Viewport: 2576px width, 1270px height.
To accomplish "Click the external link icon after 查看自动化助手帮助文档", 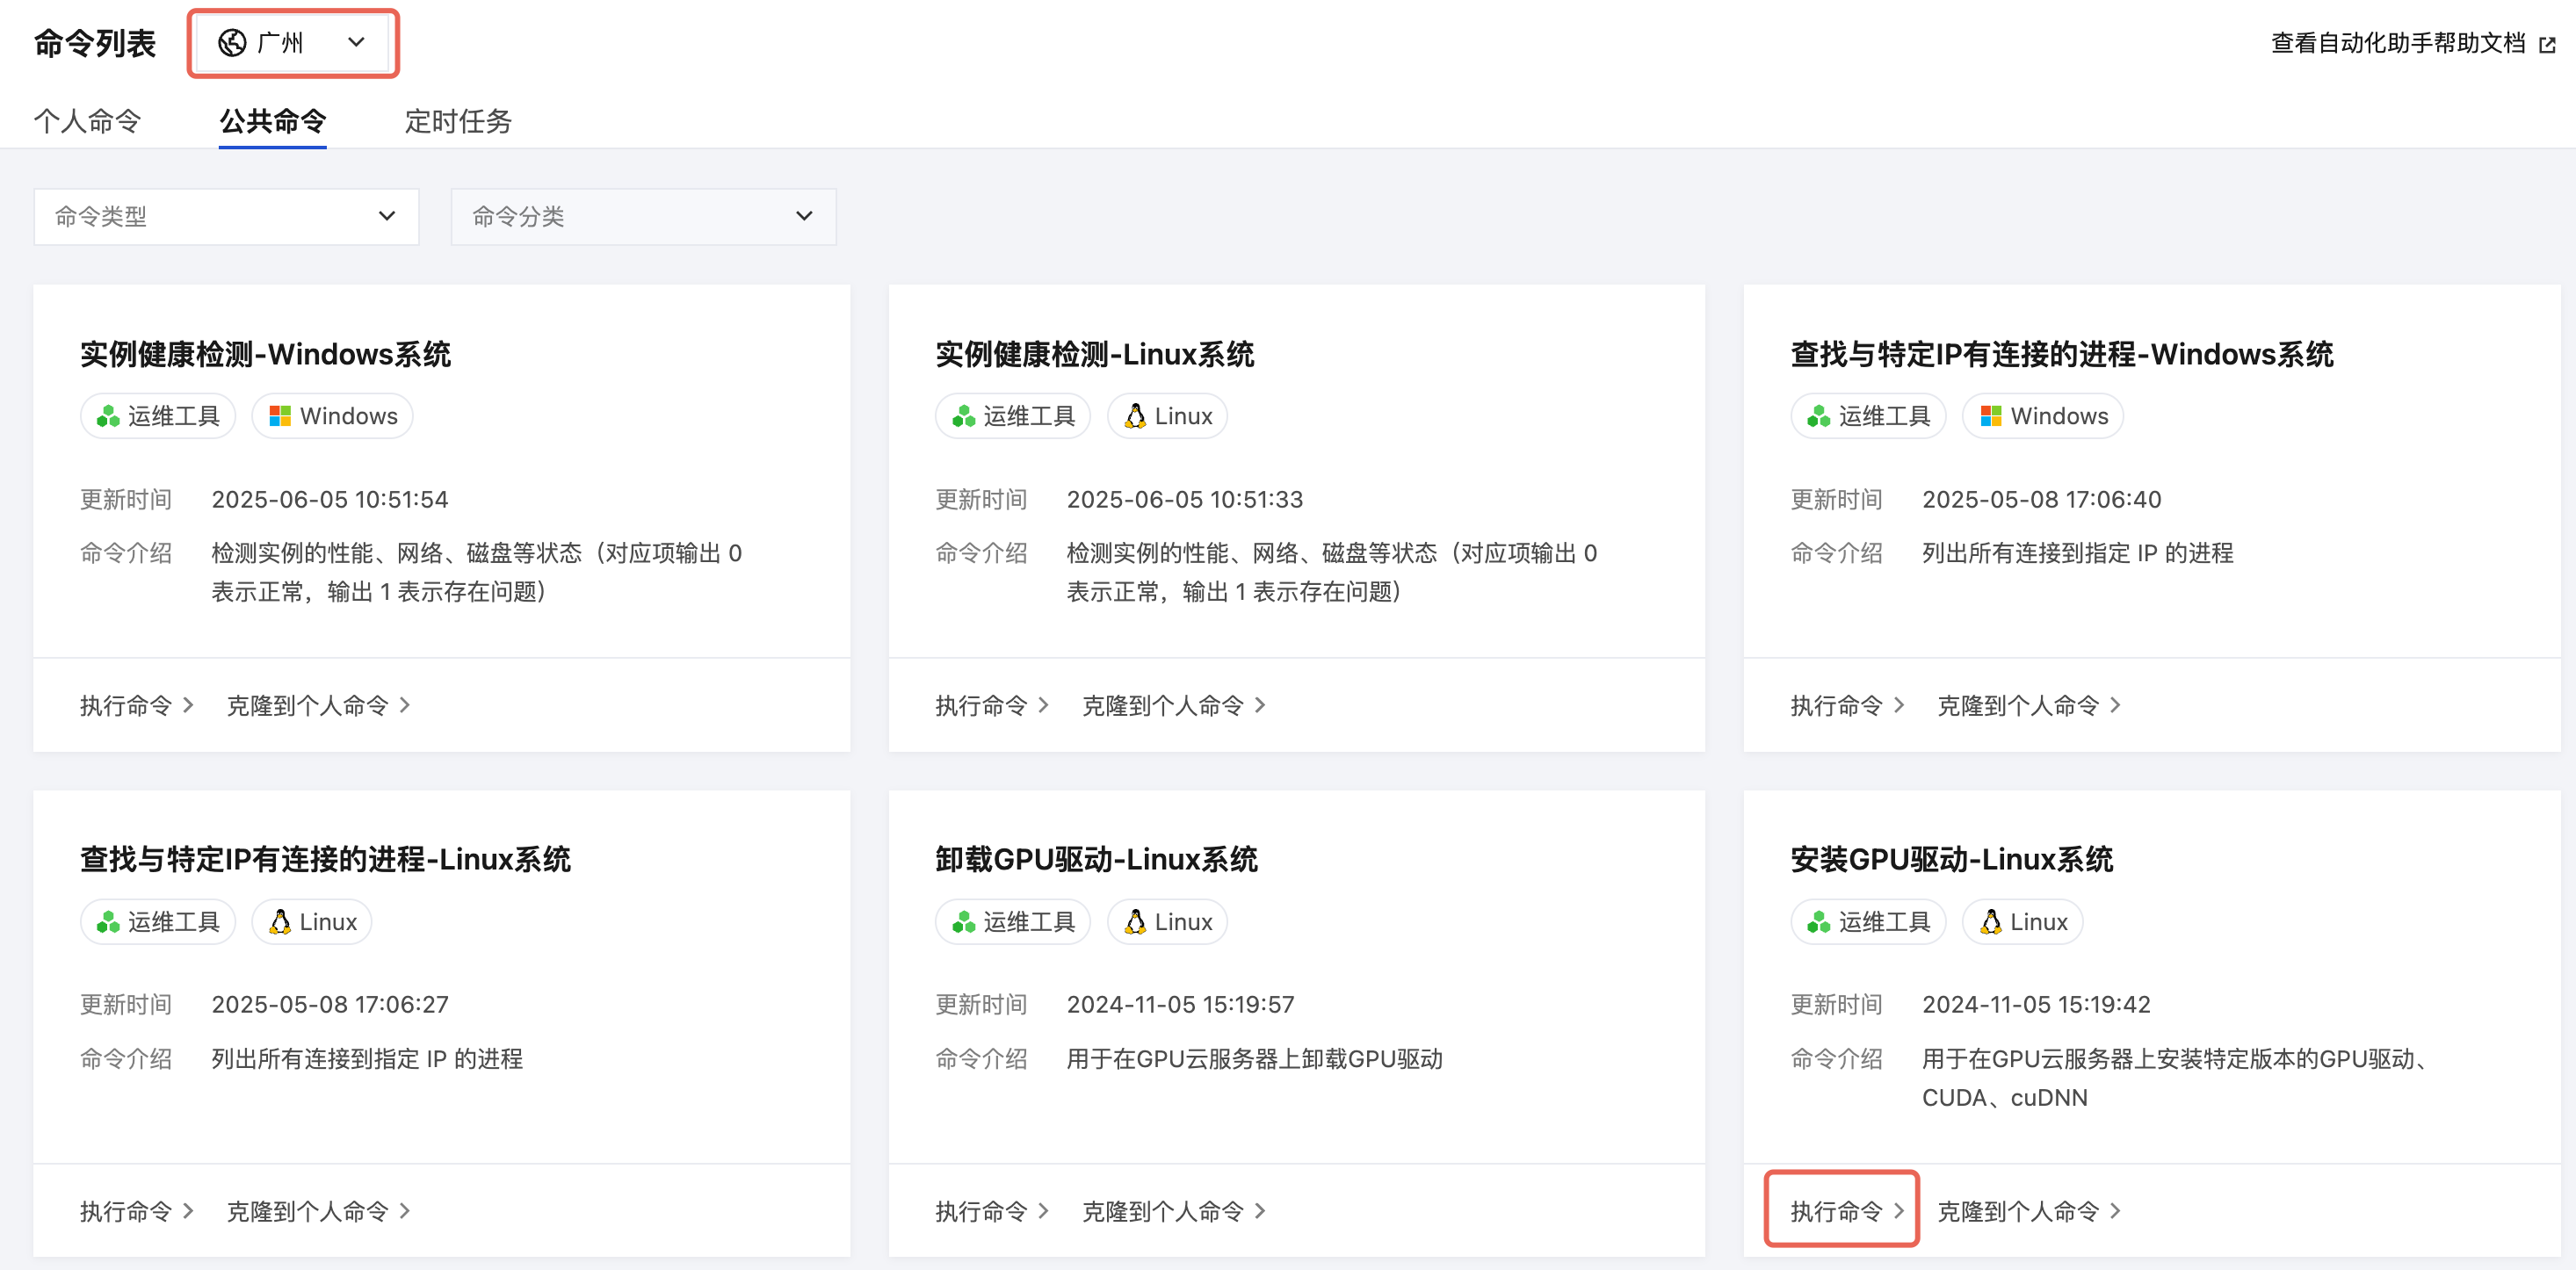I will point(2547,45).
